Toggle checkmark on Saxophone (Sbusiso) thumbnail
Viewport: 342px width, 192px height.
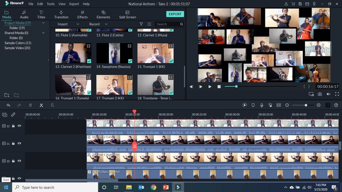pyautogui.click(x=130, y=61)
